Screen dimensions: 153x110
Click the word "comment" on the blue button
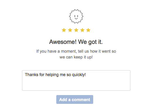click(x=81, y=100)
